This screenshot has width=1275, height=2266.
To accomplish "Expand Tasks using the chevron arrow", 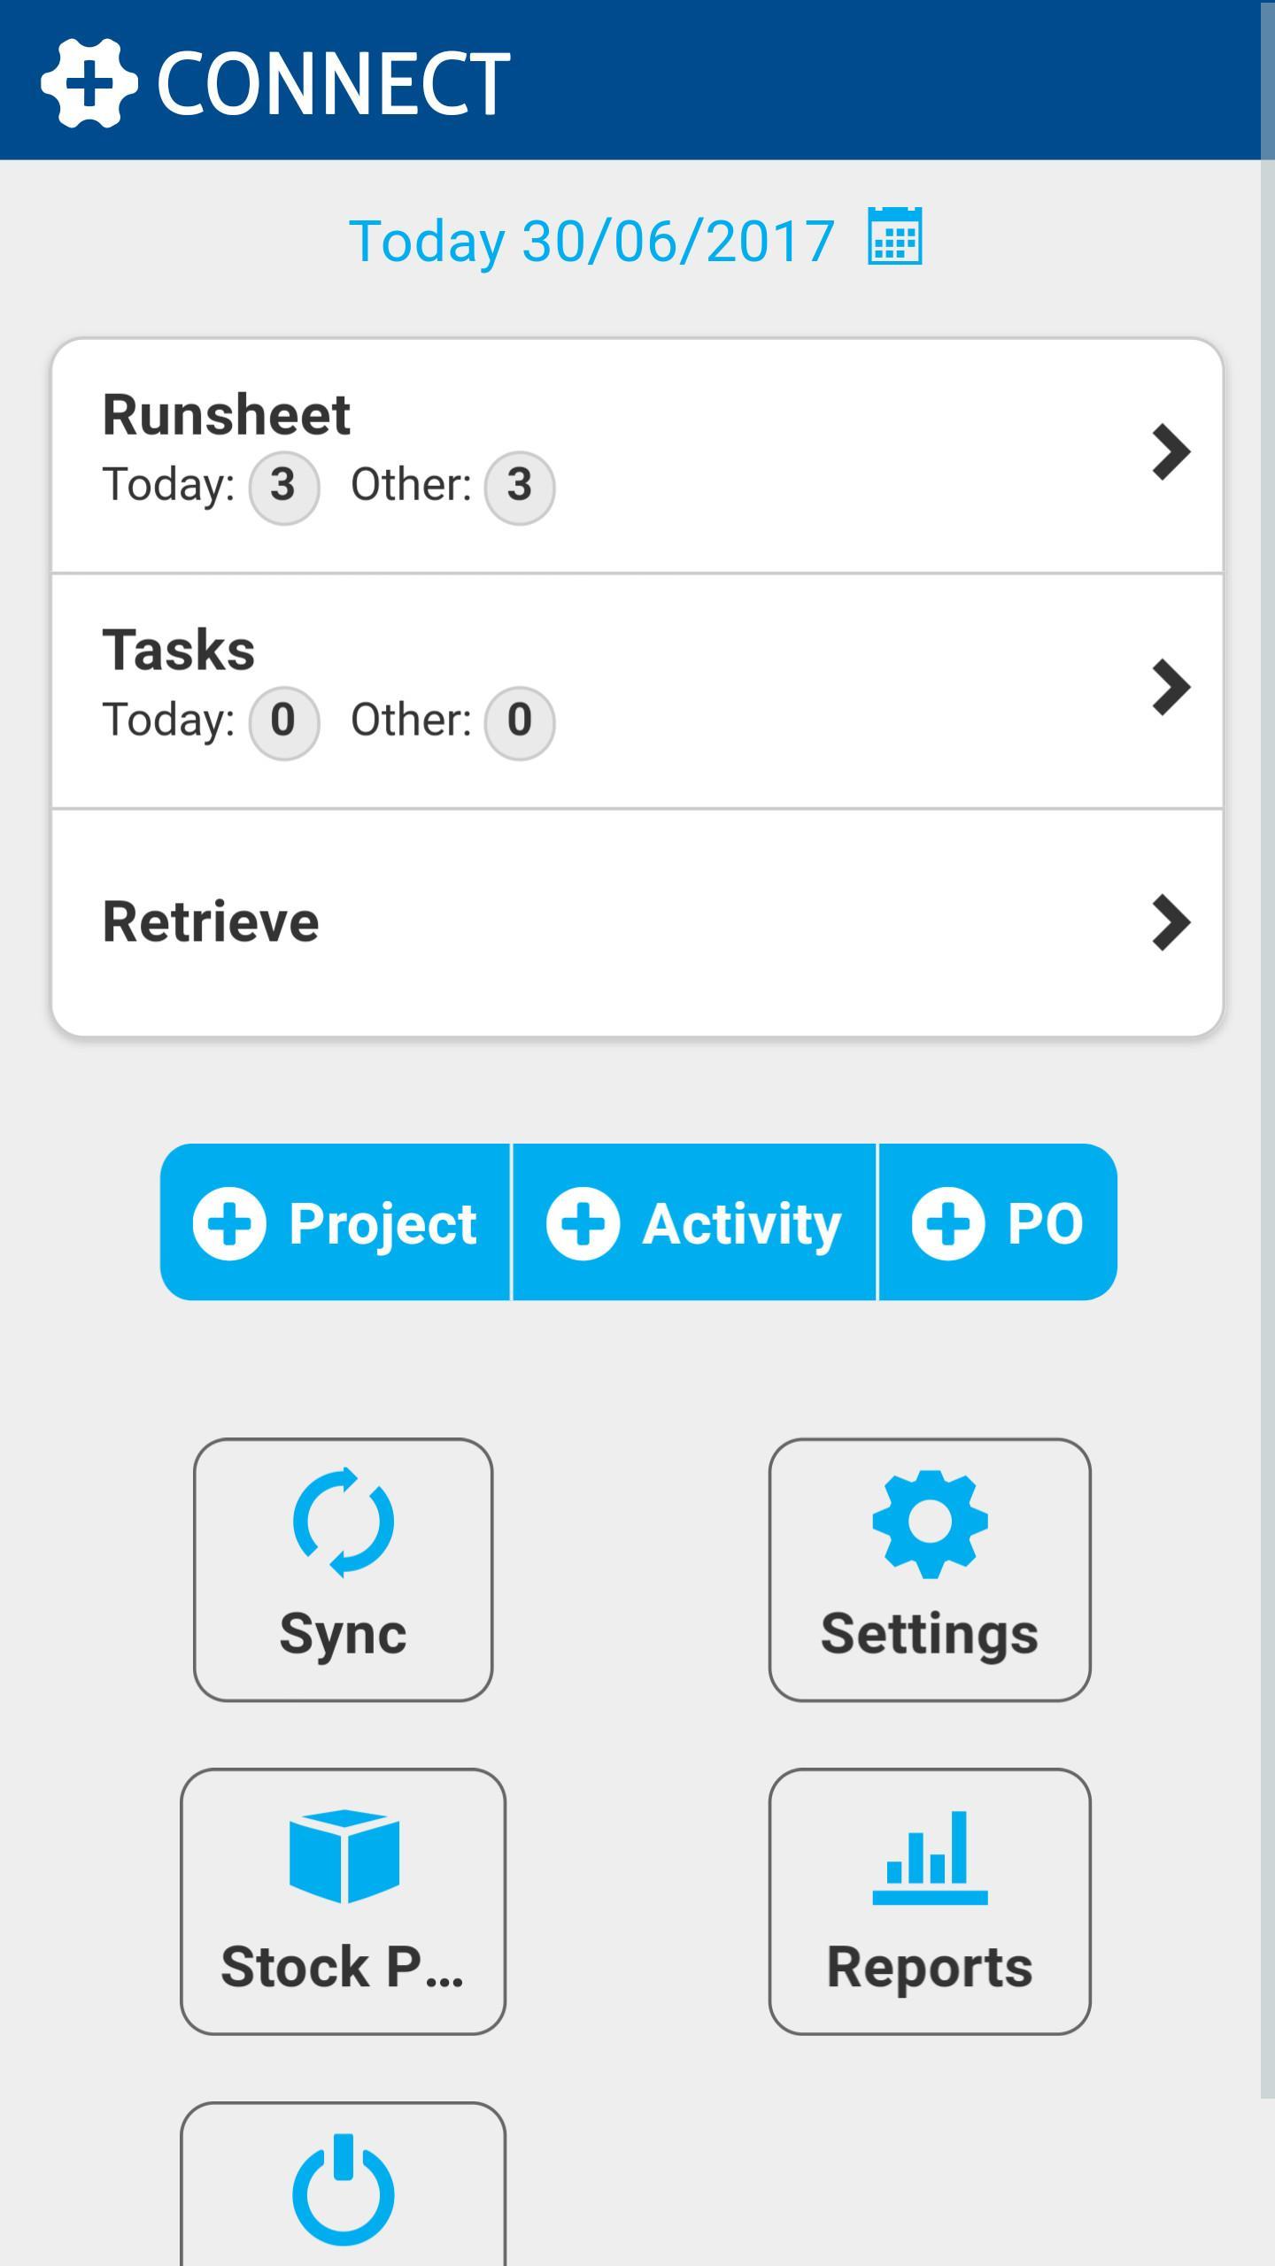I will [1171, 688].
